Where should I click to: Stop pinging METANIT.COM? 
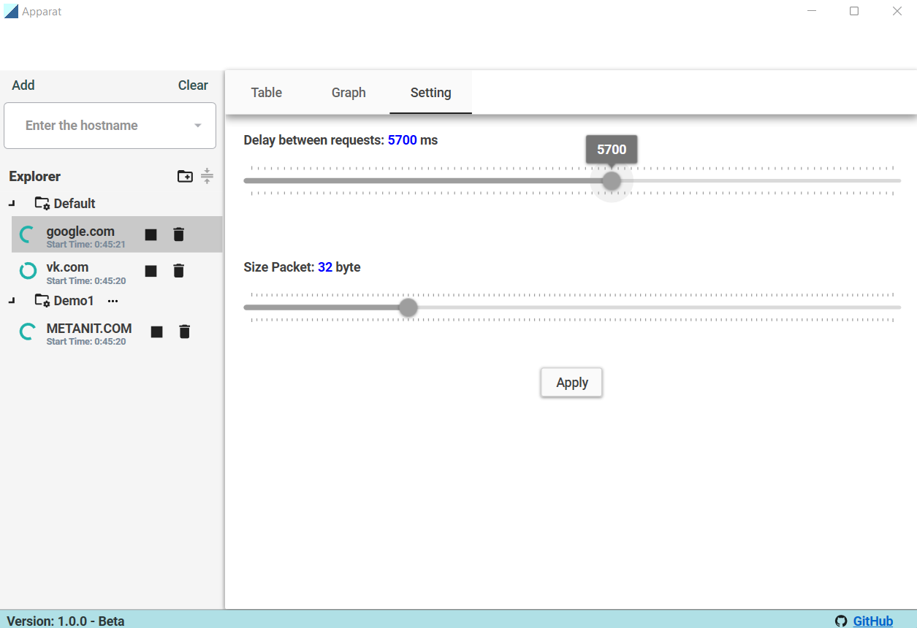click(156, 331)
